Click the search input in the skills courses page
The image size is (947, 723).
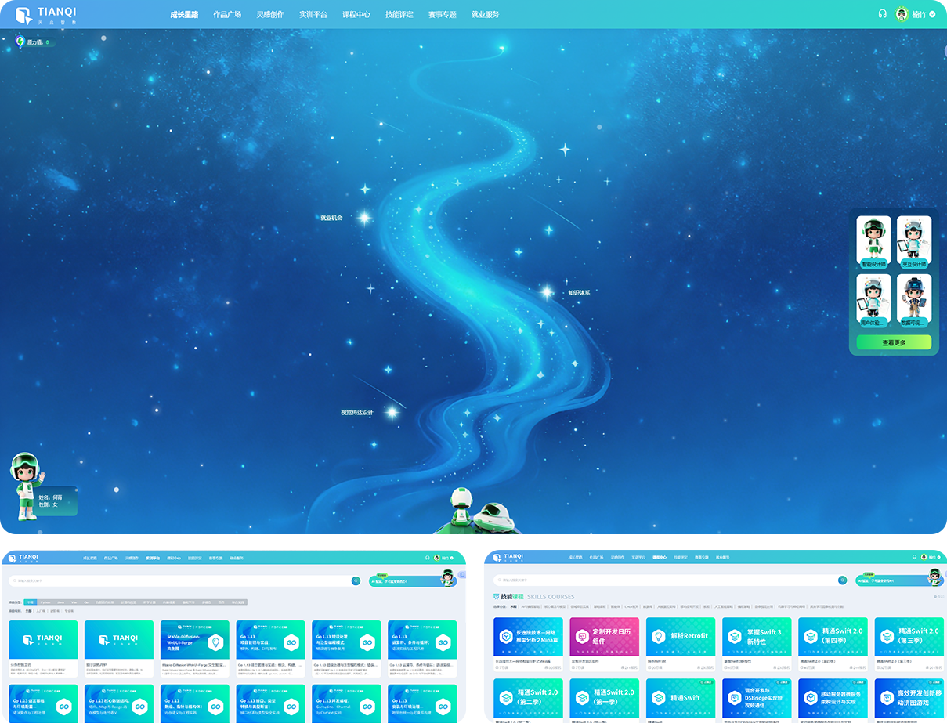pyautogui.click(x=666, y=580)
